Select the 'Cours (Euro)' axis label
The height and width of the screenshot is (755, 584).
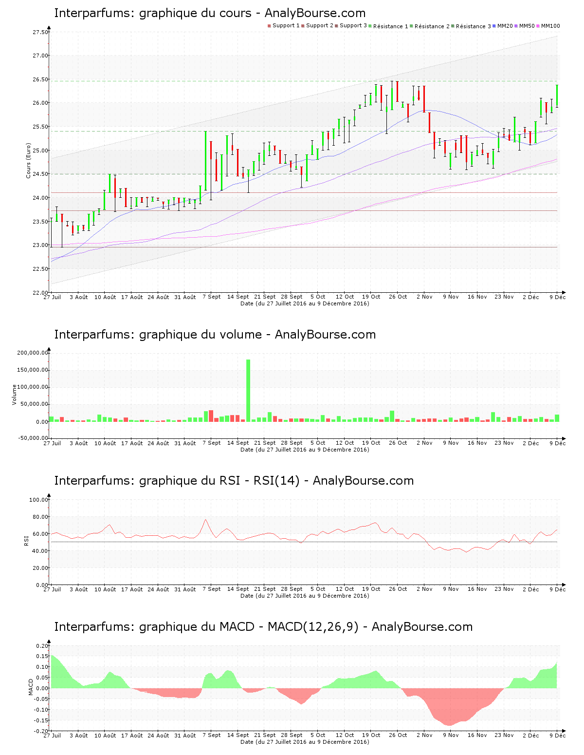(x=28, y=160)
